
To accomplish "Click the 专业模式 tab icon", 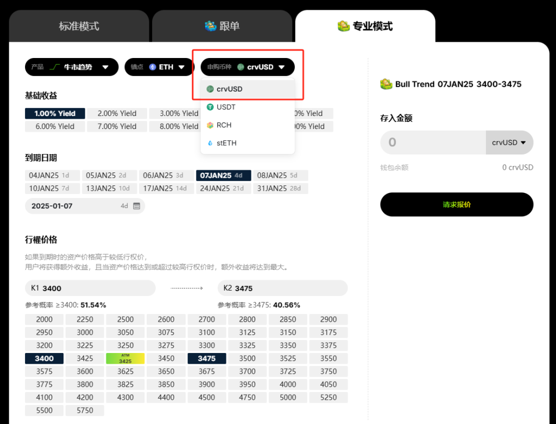I will (x=343, y=26).
